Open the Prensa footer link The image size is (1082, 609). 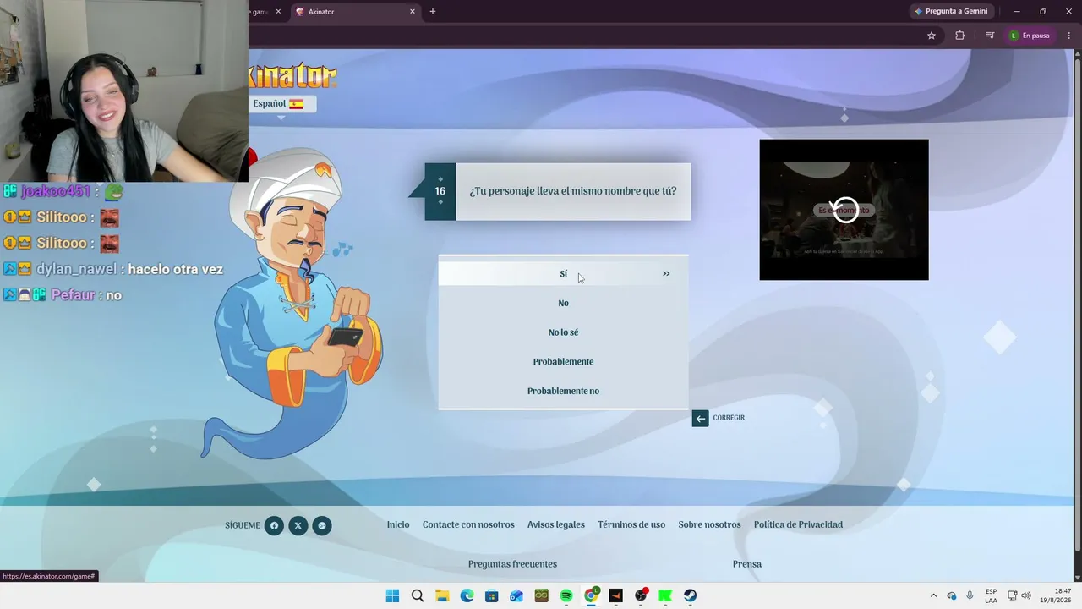(747, 564)
